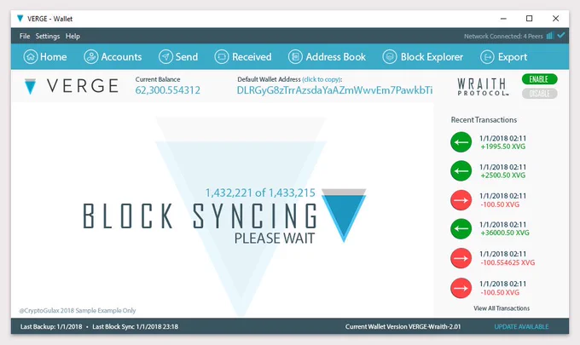Click the network connected checkmark icon

tap(561, 36)
